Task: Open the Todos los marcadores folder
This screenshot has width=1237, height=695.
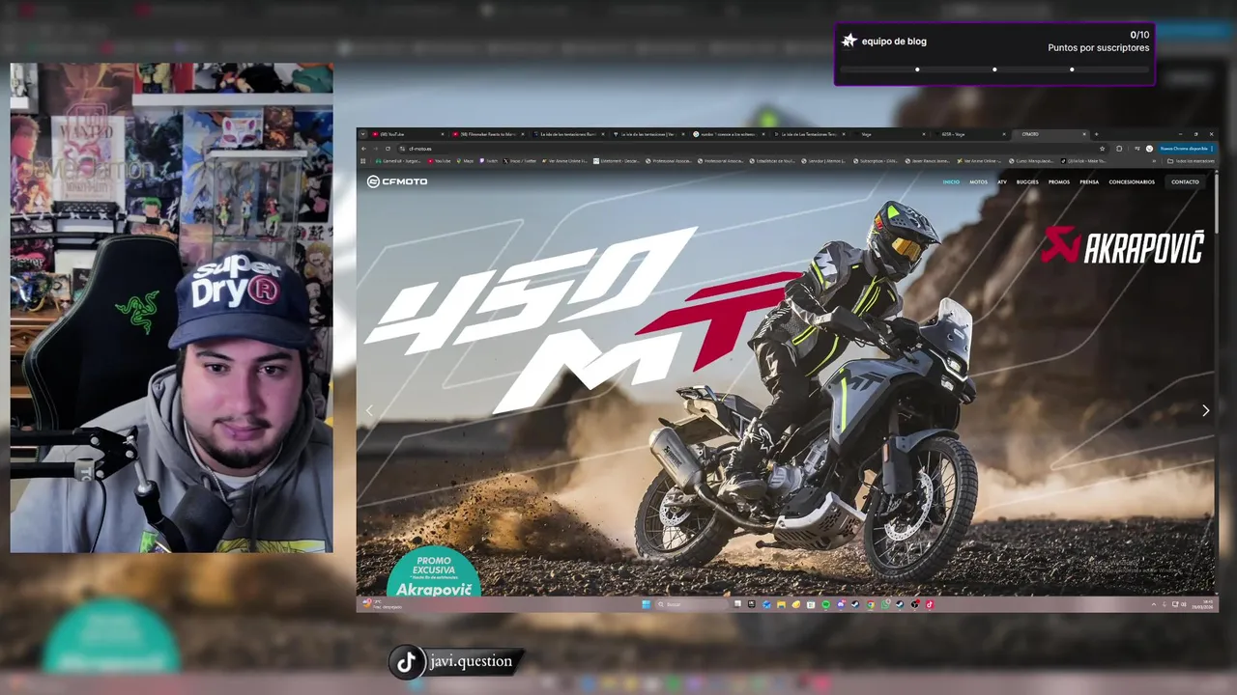Action: (x=1191, y=160)
